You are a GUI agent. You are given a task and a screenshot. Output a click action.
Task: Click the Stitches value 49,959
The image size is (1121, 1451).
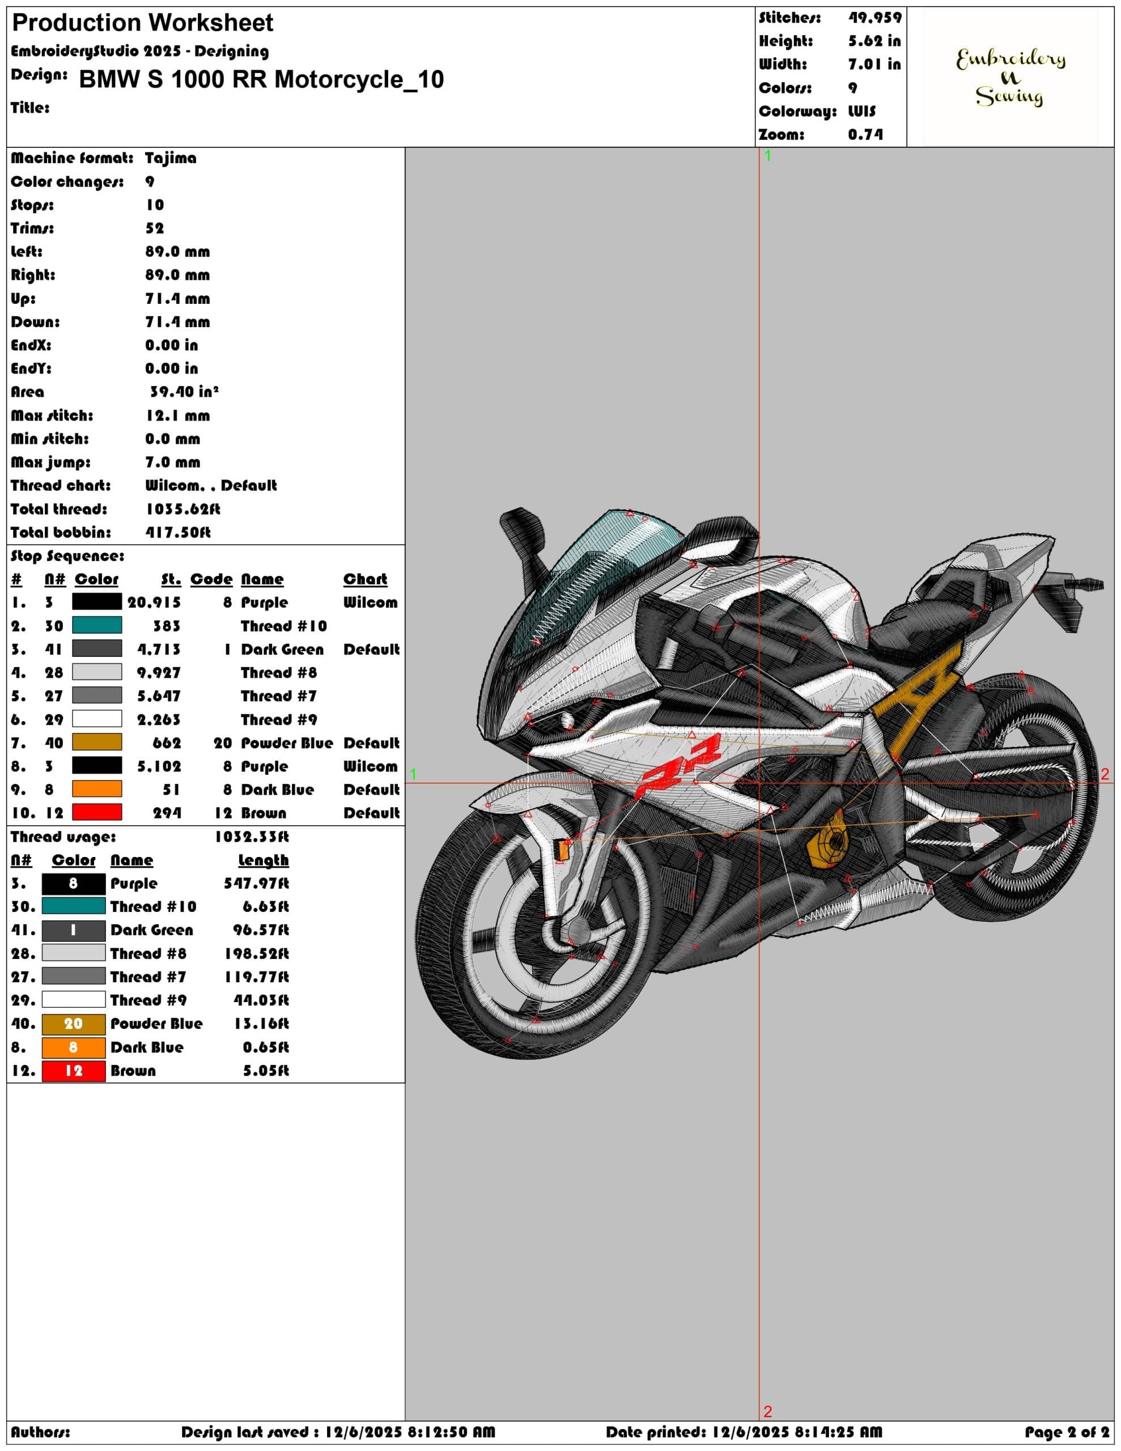[x=875, y=18]
